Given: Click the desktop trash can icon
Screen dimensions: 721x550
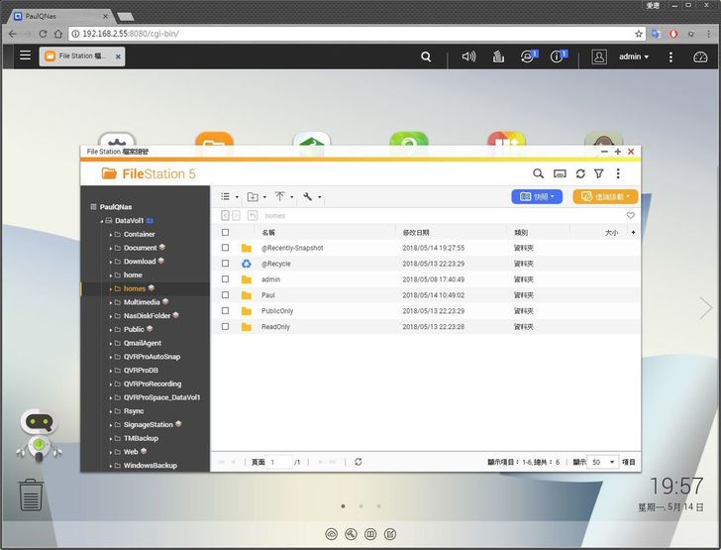Looking at the screenshot, I should click(31, 494).
